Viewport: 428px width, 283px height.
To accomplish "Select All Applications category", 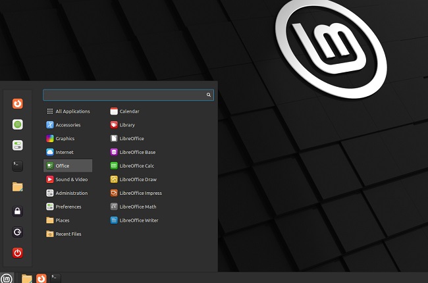I will click(68, 111).
